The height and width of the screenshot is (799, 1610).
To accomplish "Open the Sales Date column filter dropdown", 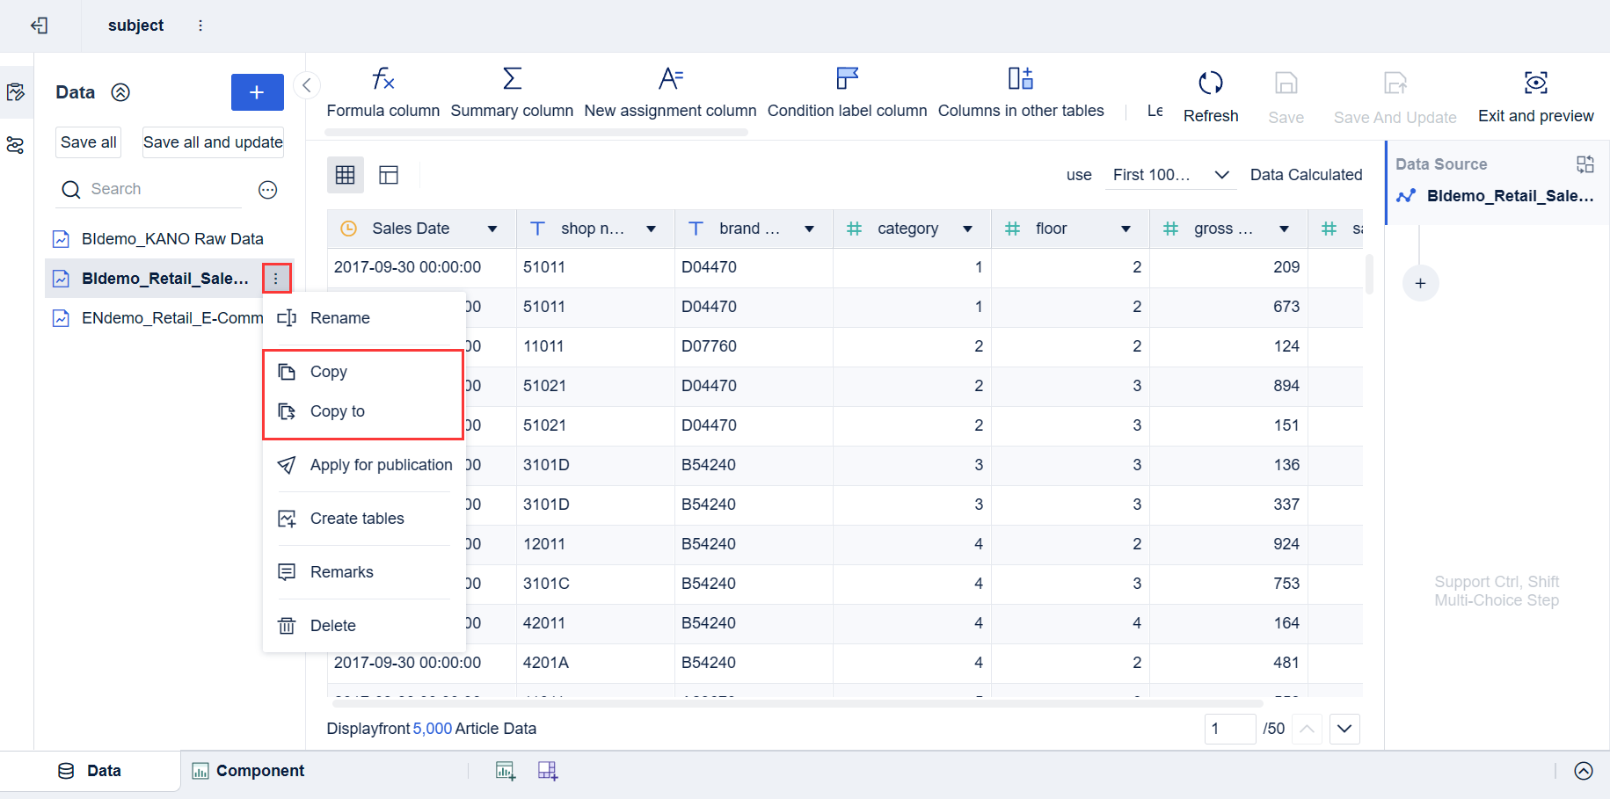I will (x=492, y=228).
